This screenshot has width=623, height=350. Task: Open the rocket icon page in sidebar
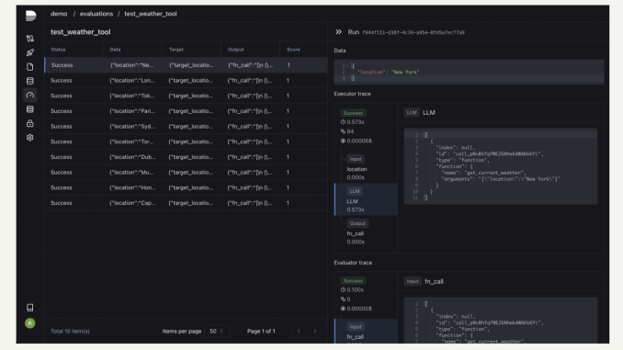[x=30, y=52]
